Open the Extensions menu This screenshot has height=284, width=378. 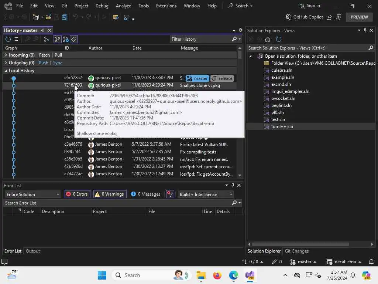click(166, 6)
